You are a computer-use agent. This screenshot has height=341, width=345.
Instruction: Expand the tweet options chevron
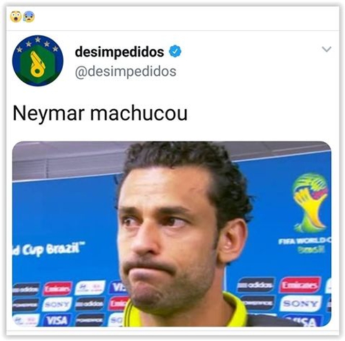click(x=326, y=49)
